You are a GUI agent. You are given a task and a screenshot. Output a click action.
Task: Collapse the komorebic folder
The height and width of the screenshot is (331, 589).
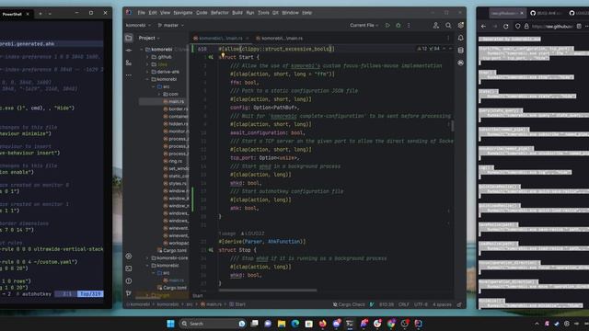pyautogui.click(x=147, y=266)
